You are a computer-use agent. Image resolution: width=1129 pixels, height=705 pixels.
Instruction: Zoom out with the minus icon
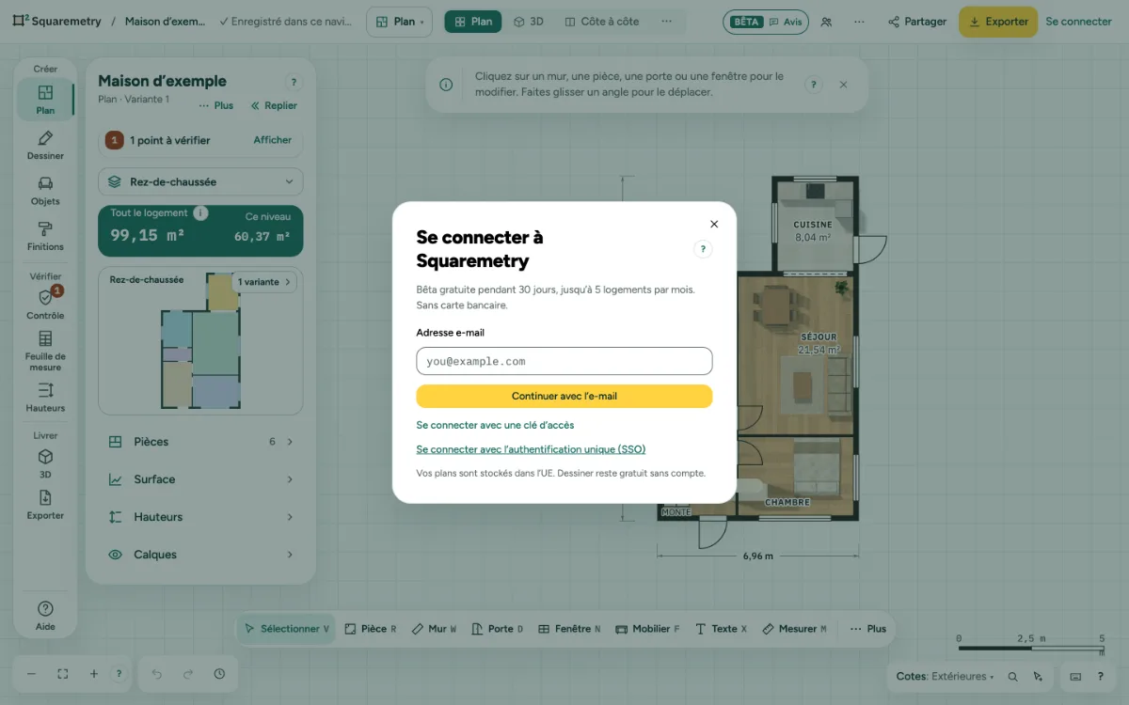click(x=31, y=674)
